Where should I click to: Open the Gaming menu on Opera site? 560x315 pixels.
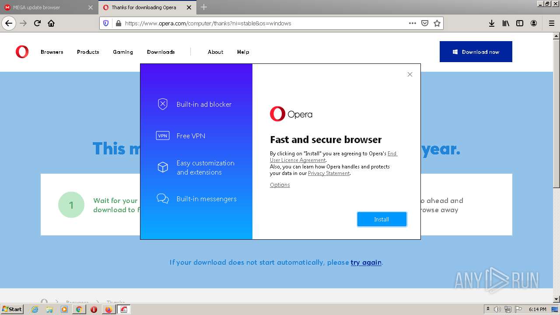[x=123, y=52]
